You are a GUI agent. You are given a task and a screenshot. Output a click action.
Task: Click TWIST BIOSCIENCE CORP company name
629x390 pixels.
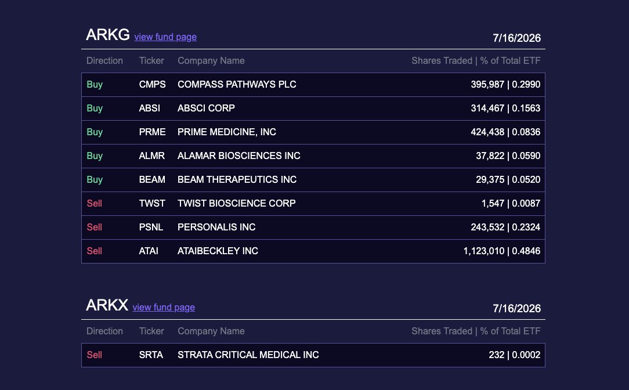[237, 204]
